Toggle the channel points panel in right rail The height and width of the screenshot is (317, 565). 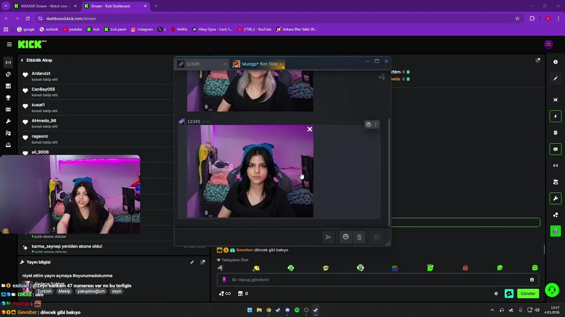555,215
